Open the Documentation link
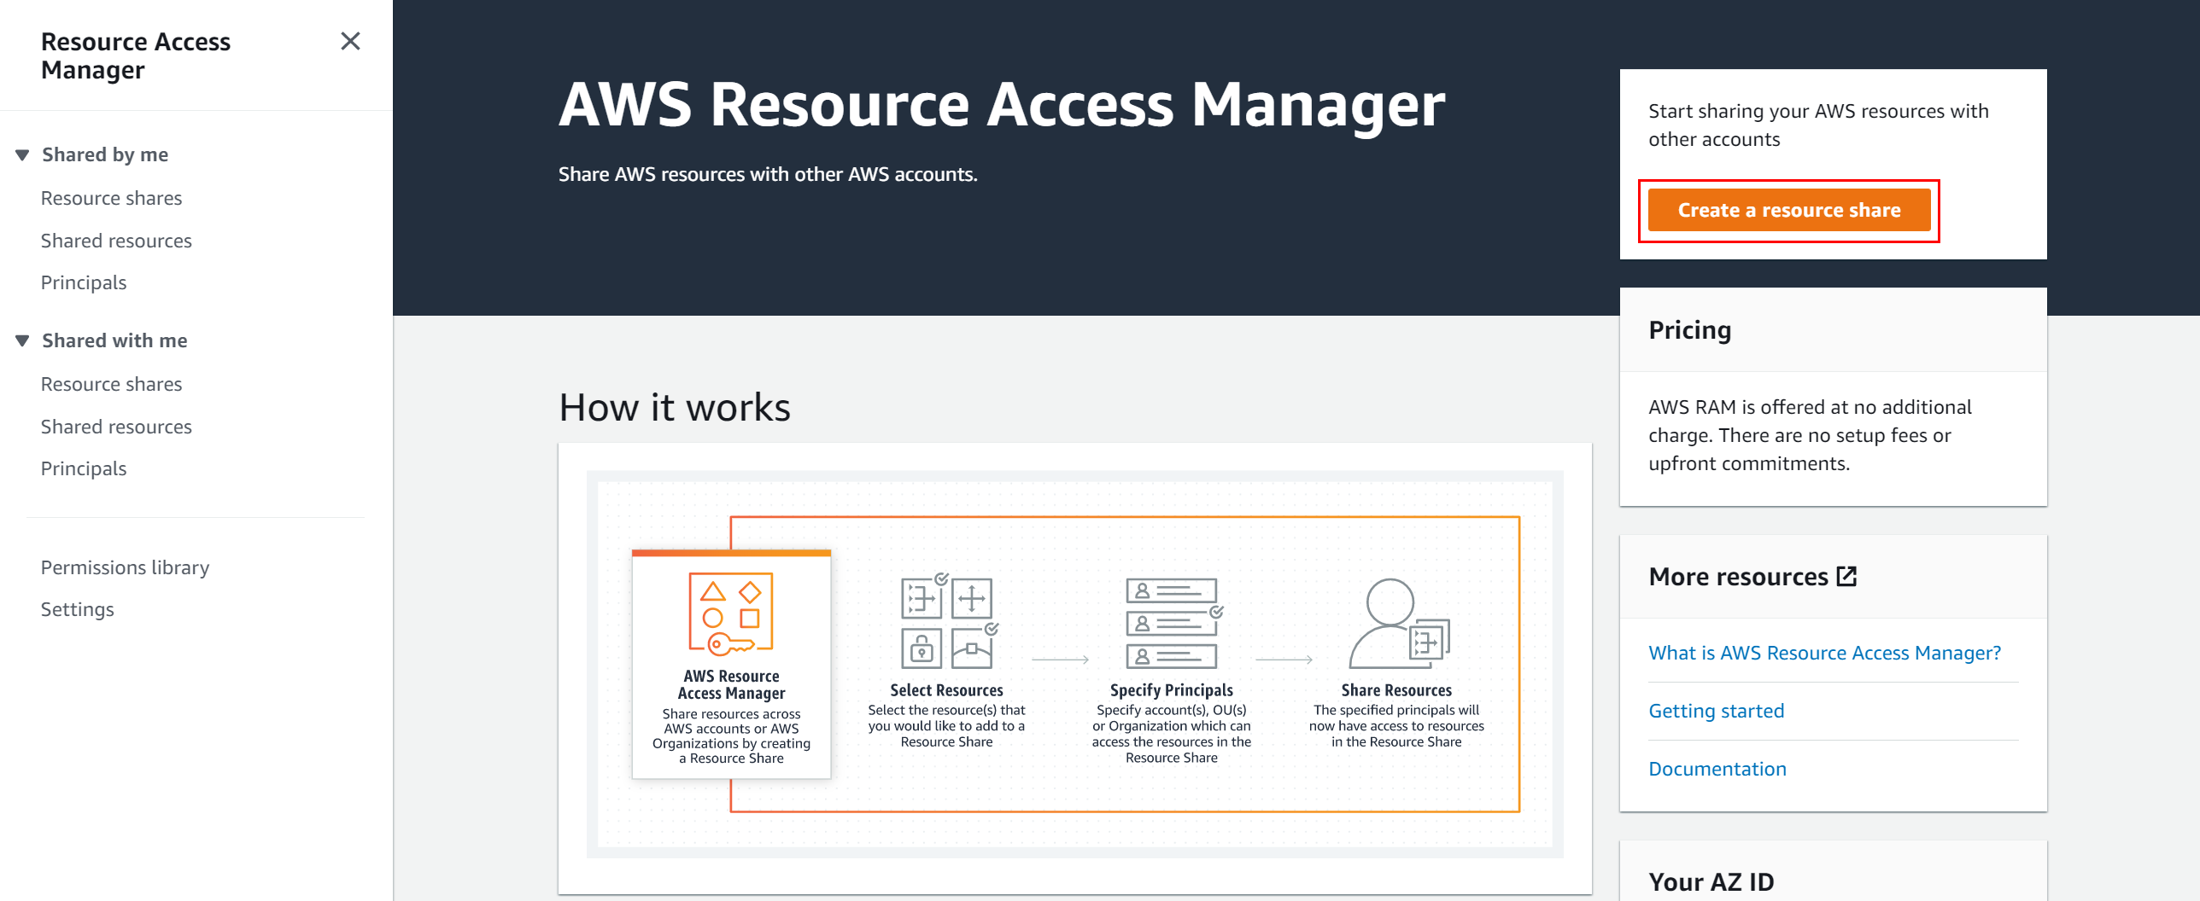This screenshot has height=901, width=2200. 1717,768
